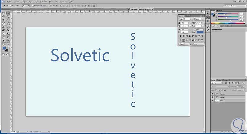Switch to the Párrafo tab

(188, 16)
